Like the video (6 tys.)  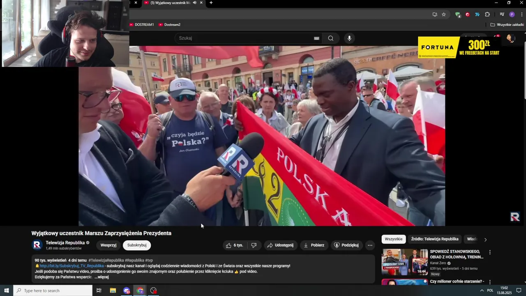point(234,245)
